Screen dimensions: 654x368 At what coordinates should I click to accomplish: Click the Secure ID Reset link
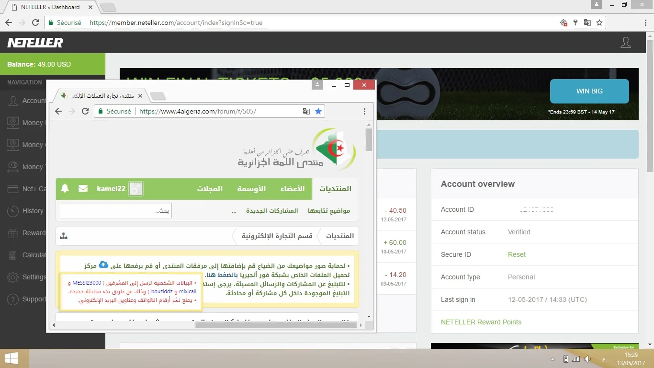517,254
